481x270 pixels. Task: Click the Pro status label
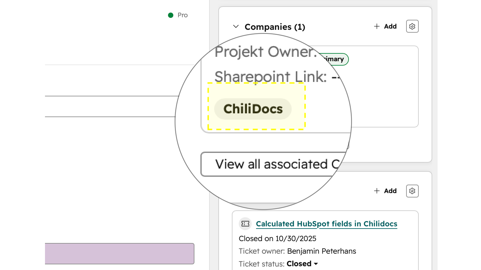tap(182, 15)
